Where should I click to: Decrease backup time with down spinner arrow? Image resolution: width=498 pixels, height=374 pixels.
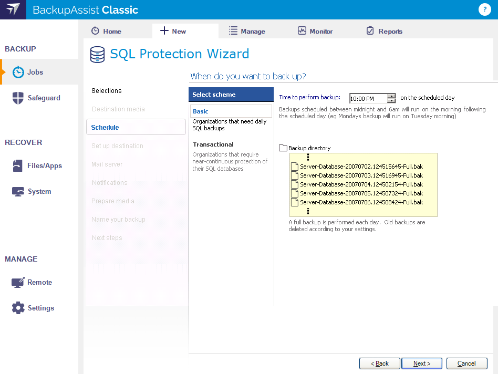point(391,101)
